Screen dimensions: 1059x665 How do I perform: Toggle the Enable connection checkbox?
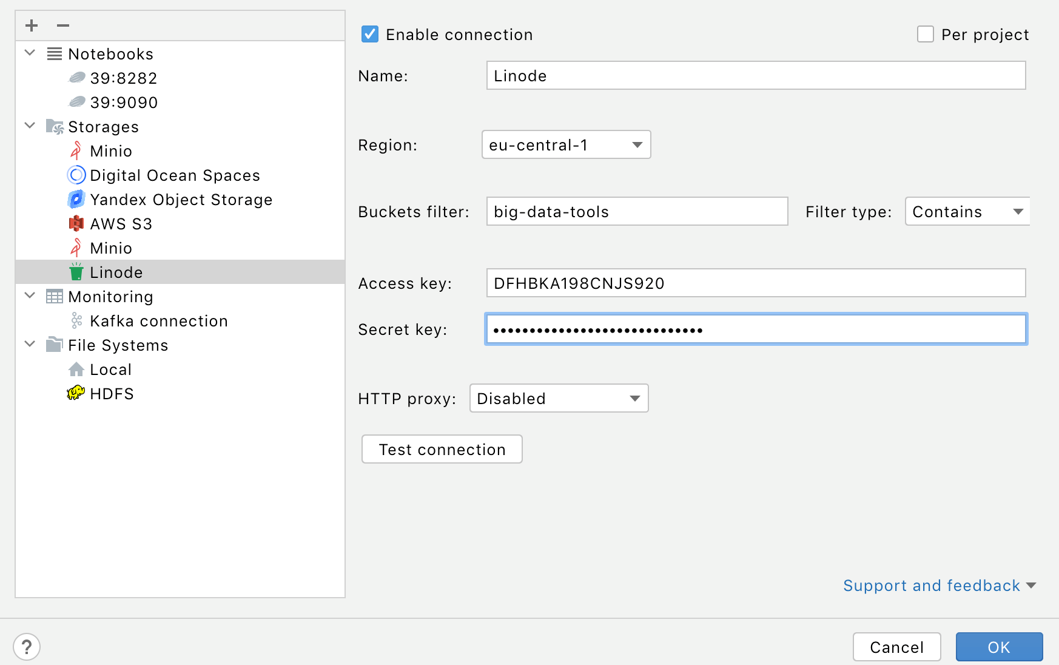[x=370, y=34]
